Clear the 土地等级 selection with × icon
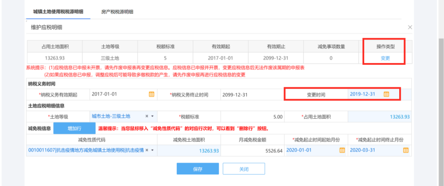Viewport: 444px width, 186px height. [147, 116]
